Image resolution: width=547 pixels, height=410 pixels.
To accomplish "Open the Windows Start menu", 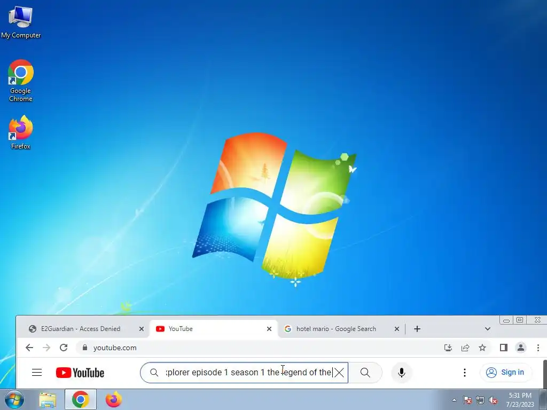I will [x=14, y=399].
